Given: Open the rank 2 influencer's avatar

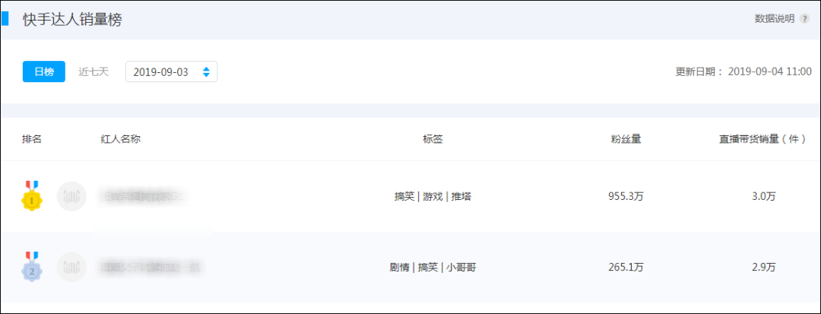Looking at the screenshot, I should coord(71,267).
